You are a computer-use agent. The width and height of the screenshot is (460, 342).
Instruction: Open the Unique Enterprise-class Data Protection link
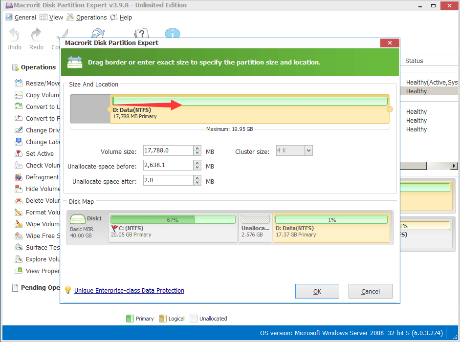[129, 290]
